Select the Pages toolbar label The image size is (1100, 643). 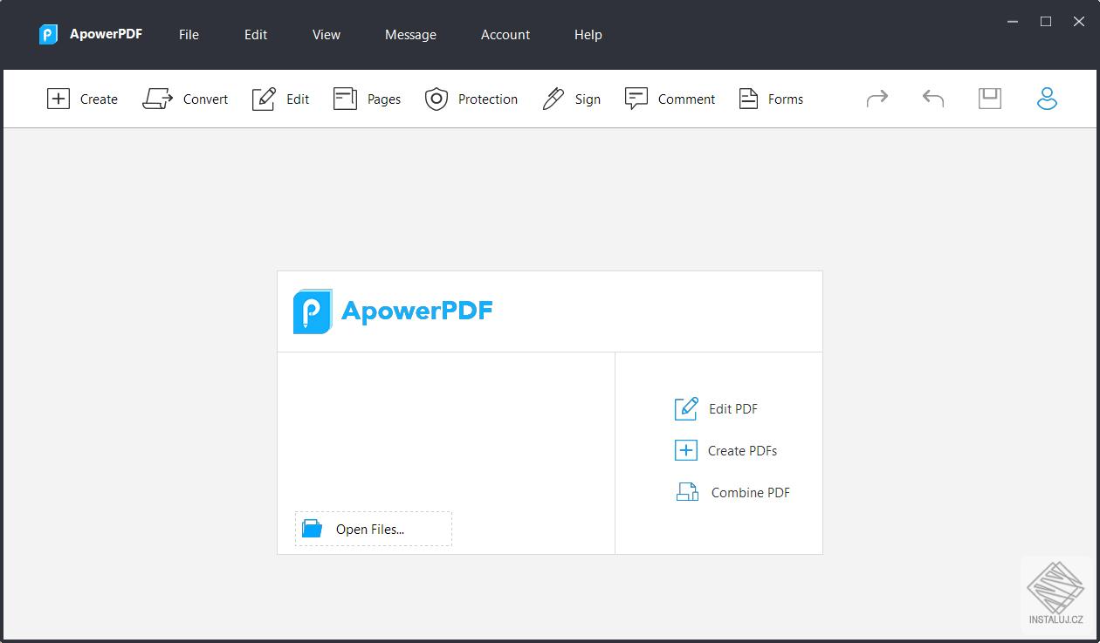click(384, 99)
